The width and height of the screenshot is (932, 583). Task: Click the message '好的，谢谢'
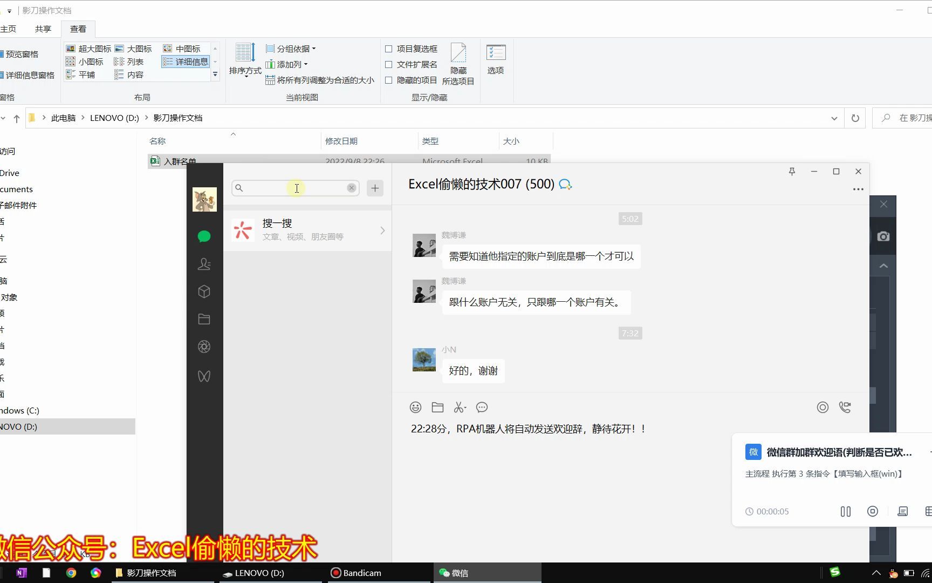pyautogui.click(x=474, y=371)
